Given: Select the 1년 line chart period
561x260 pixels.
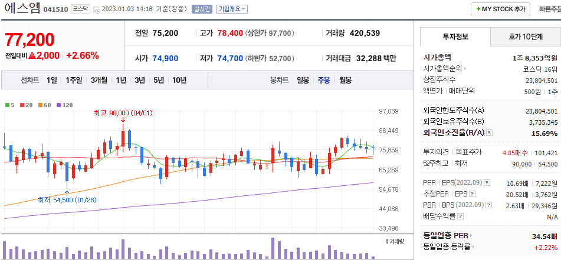Looking at the screenshot, I should (121, 80).
